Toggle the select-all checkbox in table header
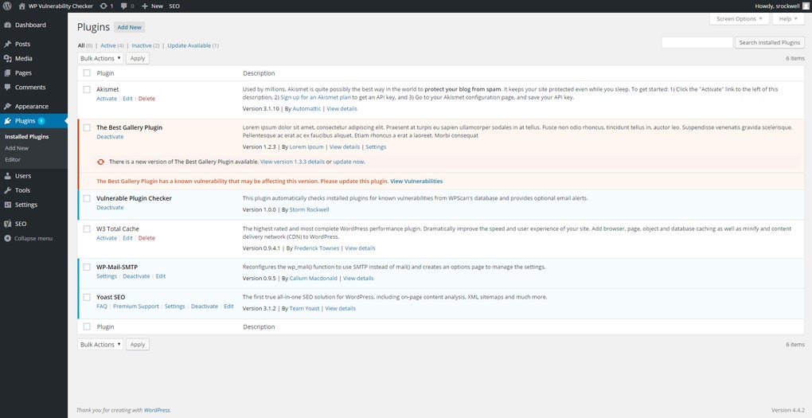The width and height of the screenshot is (812, 418). [x=87, y=73]
